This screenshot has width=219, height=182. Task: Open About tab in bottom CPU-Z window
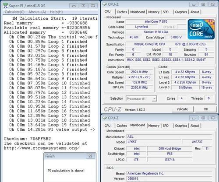point(194,126)
